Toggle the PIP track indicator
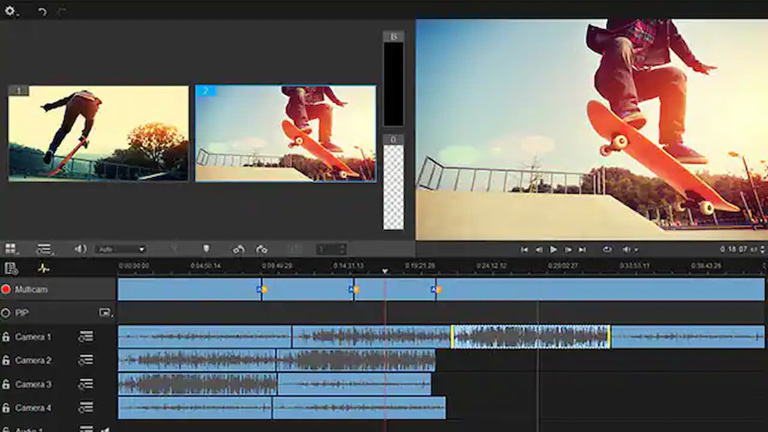Image resolution: width=768 pixels, height=432 pixels. (6, 312)
